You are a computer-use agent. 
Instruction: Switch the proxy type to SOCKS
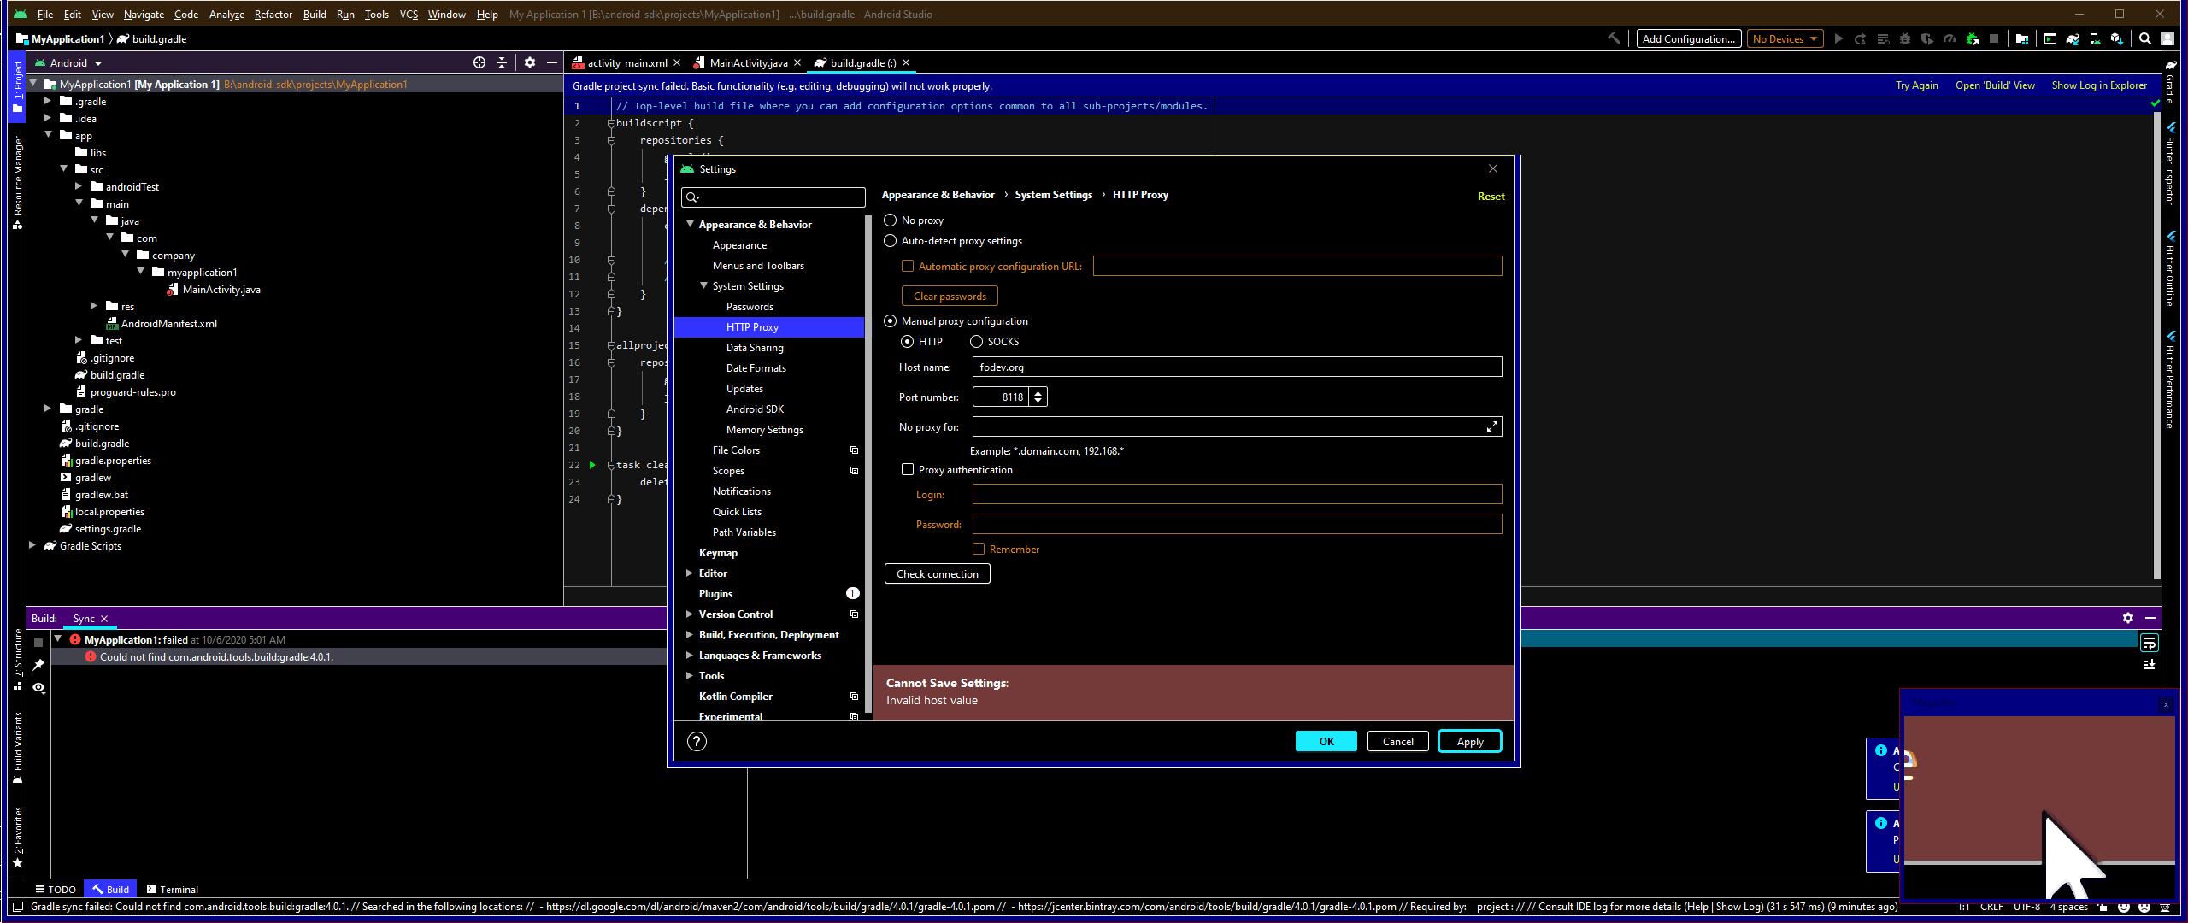(976, 341)
